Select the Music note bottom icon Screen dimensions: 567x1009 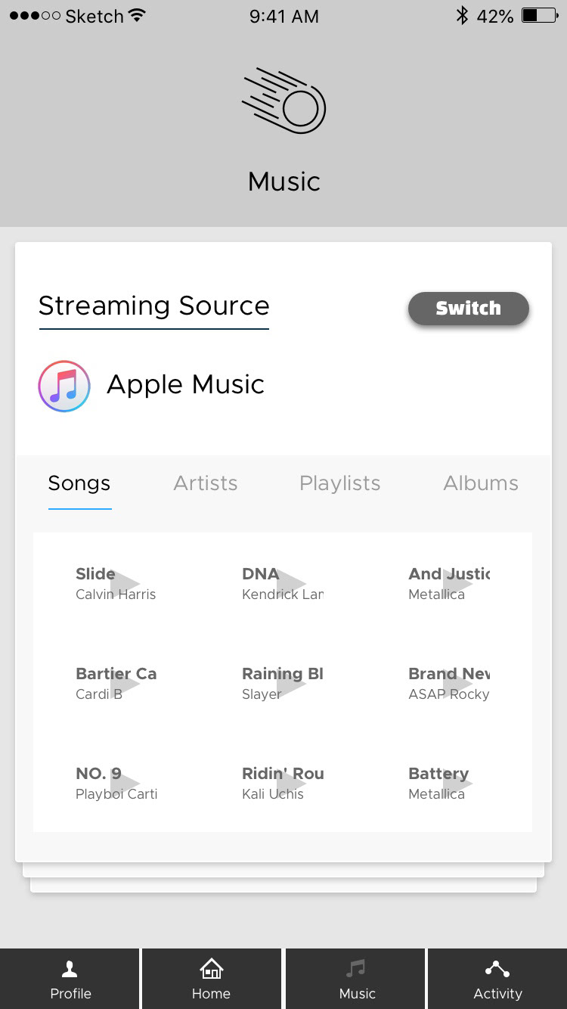355,969
